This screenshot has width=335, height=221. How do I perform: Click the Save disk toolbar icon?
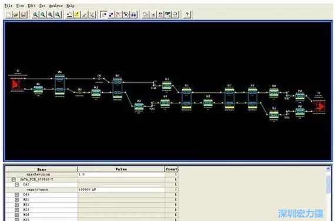pos(24,15)
